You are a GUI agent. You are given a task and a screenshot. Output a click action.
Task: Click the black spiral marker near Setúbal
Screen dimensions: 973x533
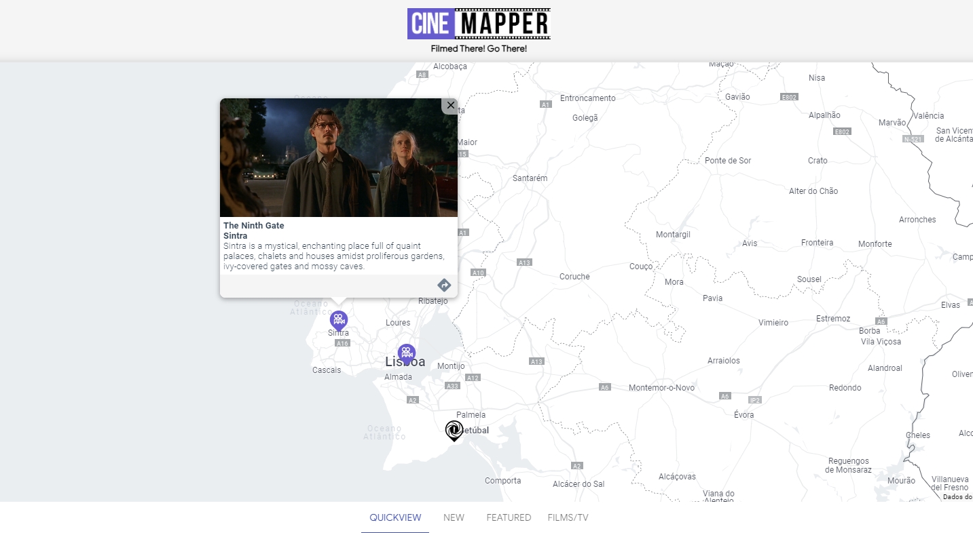click(454, 431)
